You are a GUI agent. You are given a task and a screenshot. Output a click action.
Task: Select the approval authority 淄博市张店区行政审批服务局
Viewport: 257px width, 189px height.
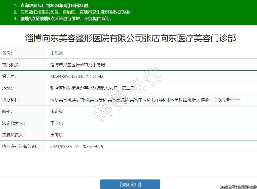[x=78, y=65]
